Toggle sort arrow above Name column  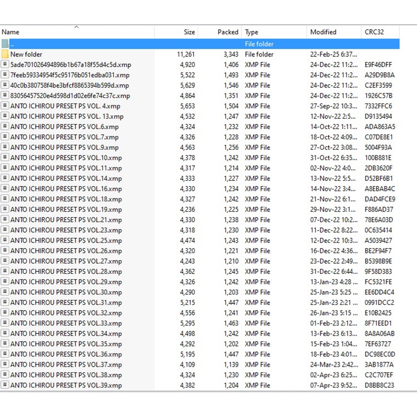click(x=76, y=27)
